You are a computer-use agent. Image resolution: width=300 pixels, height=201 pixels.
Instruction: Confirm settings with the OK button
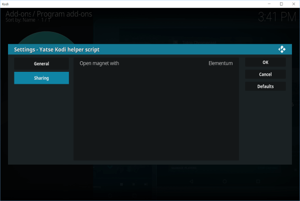coord(265,62)
